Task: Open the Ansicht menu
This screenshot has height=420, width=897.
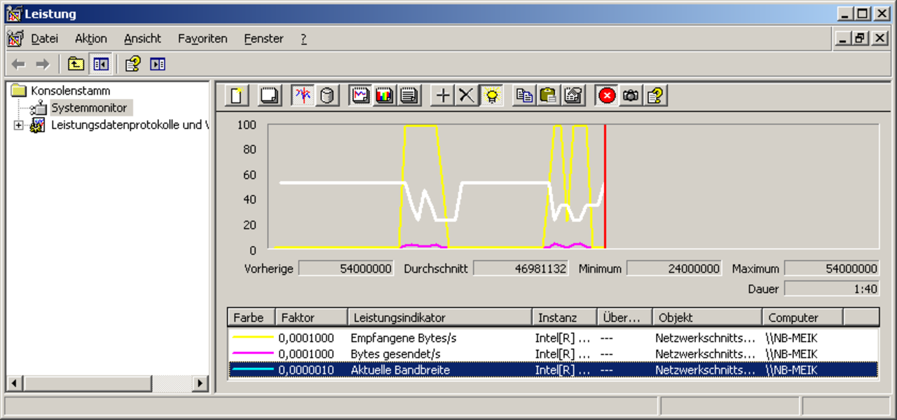Action: click(x=142, y=39)
